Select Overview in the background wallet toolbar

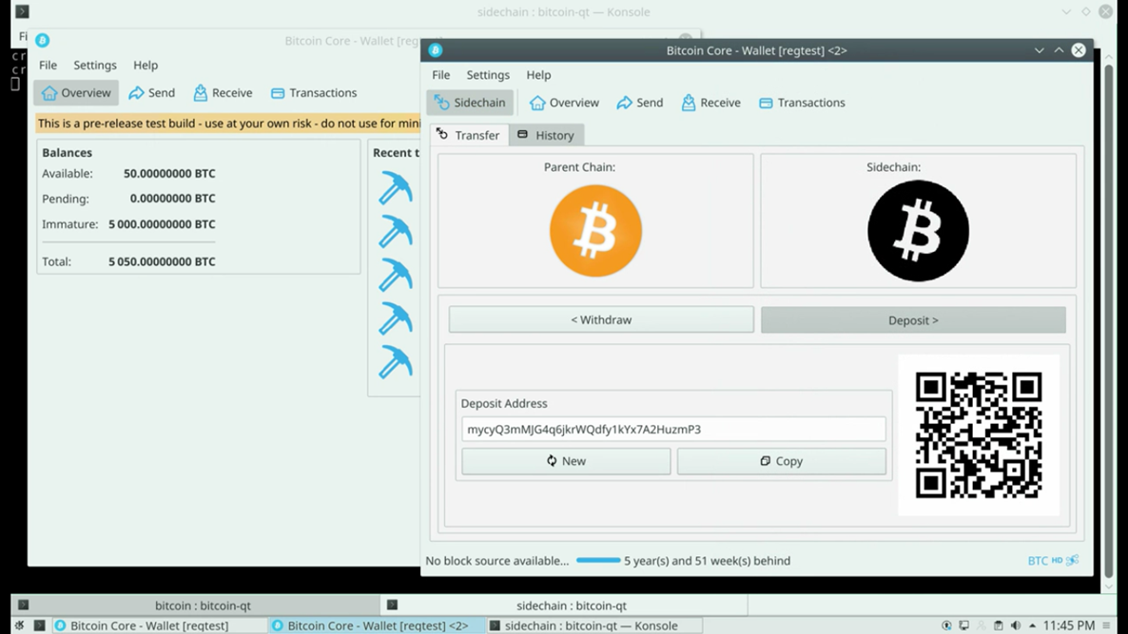point(76,93)
